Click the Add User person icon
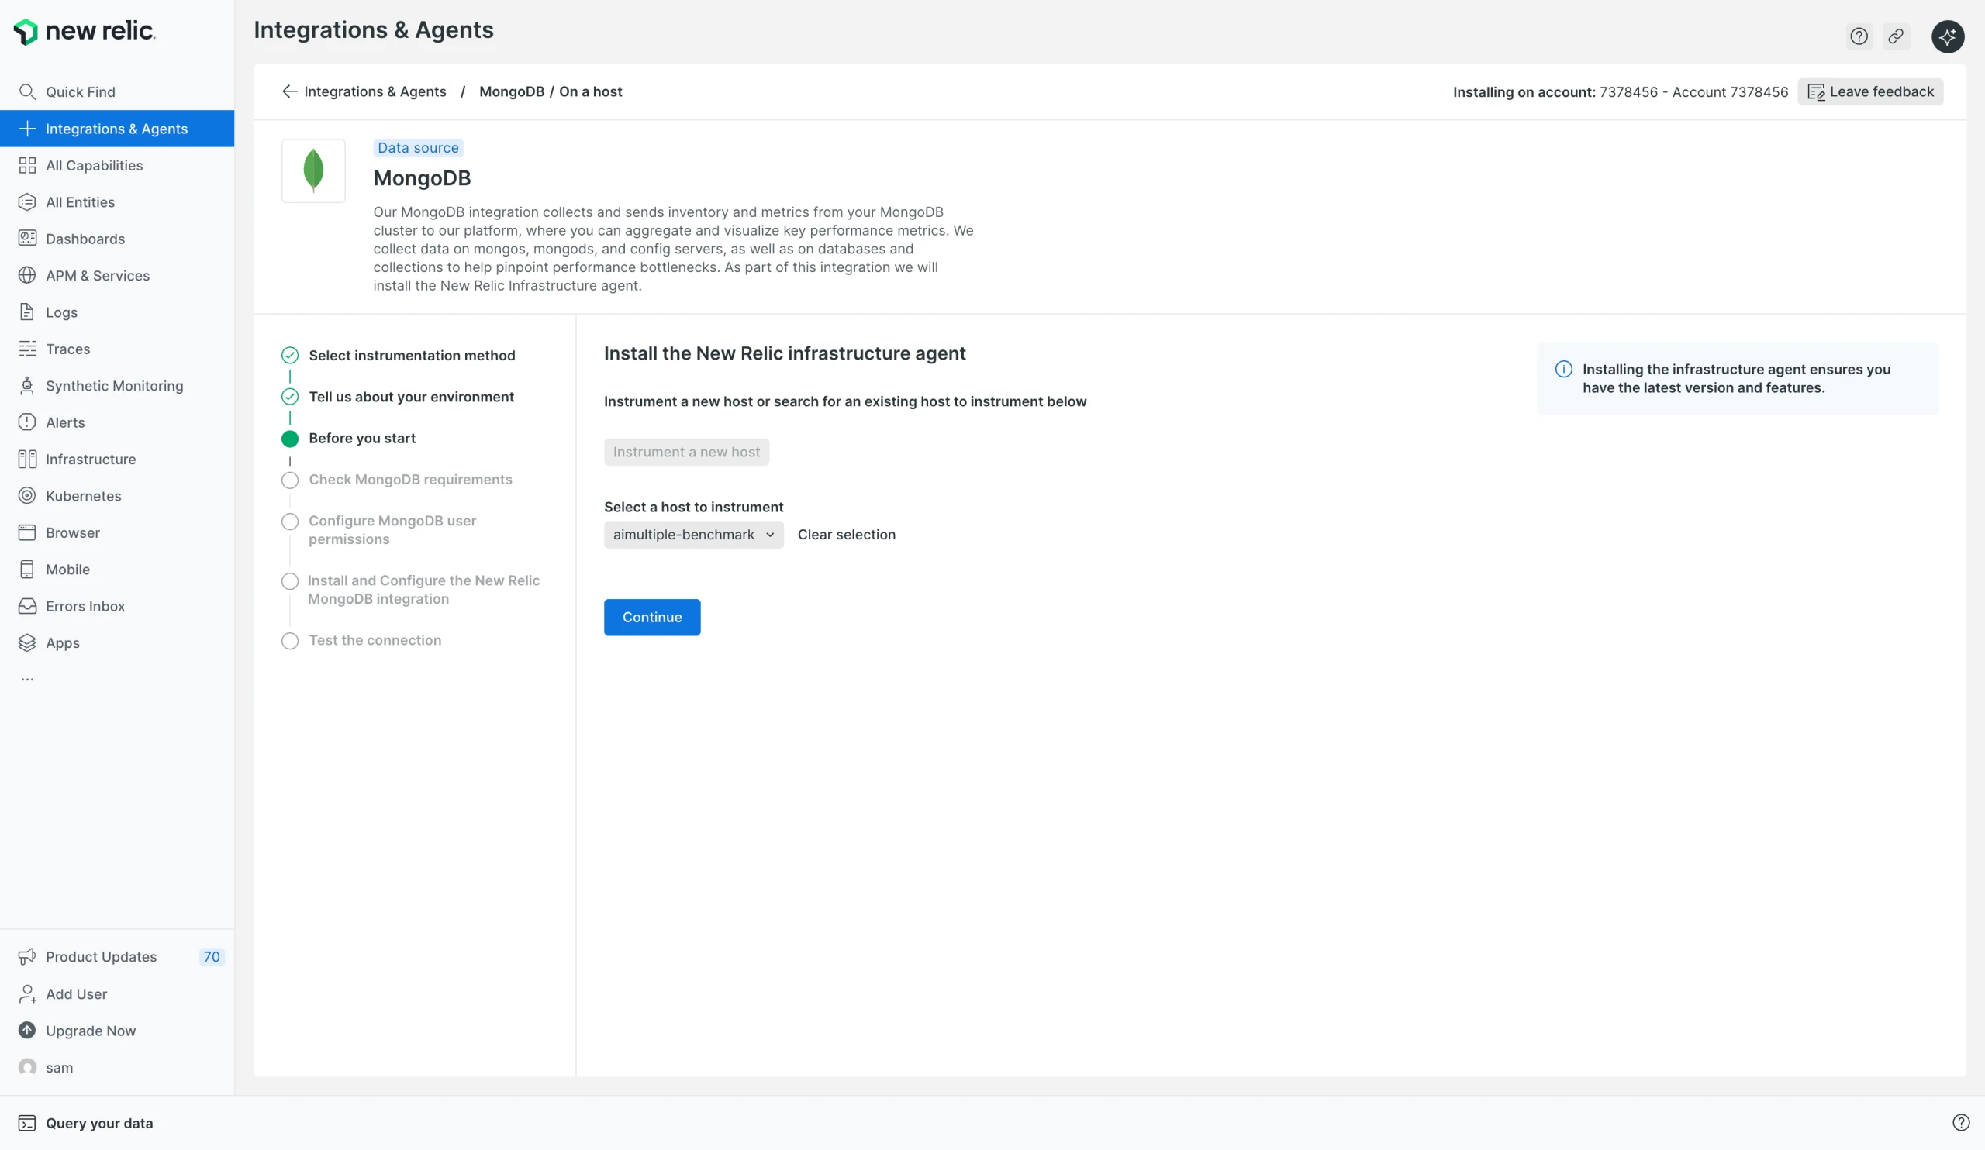 27,994
